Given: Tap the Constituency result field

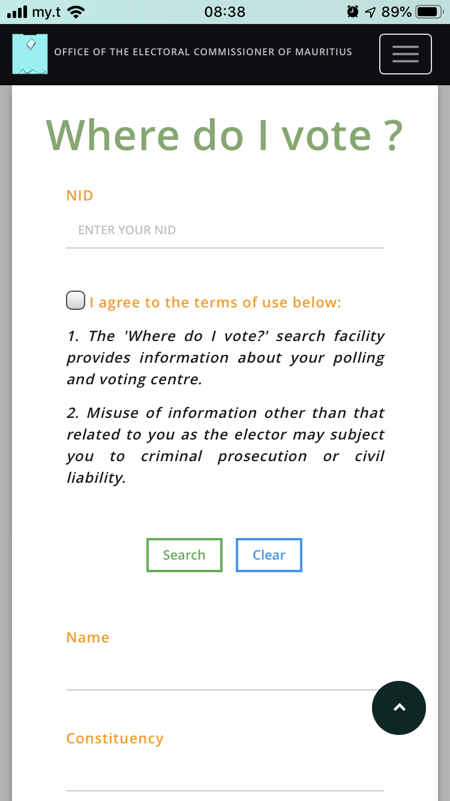Looking at the screenshot, I should [224, 775].
